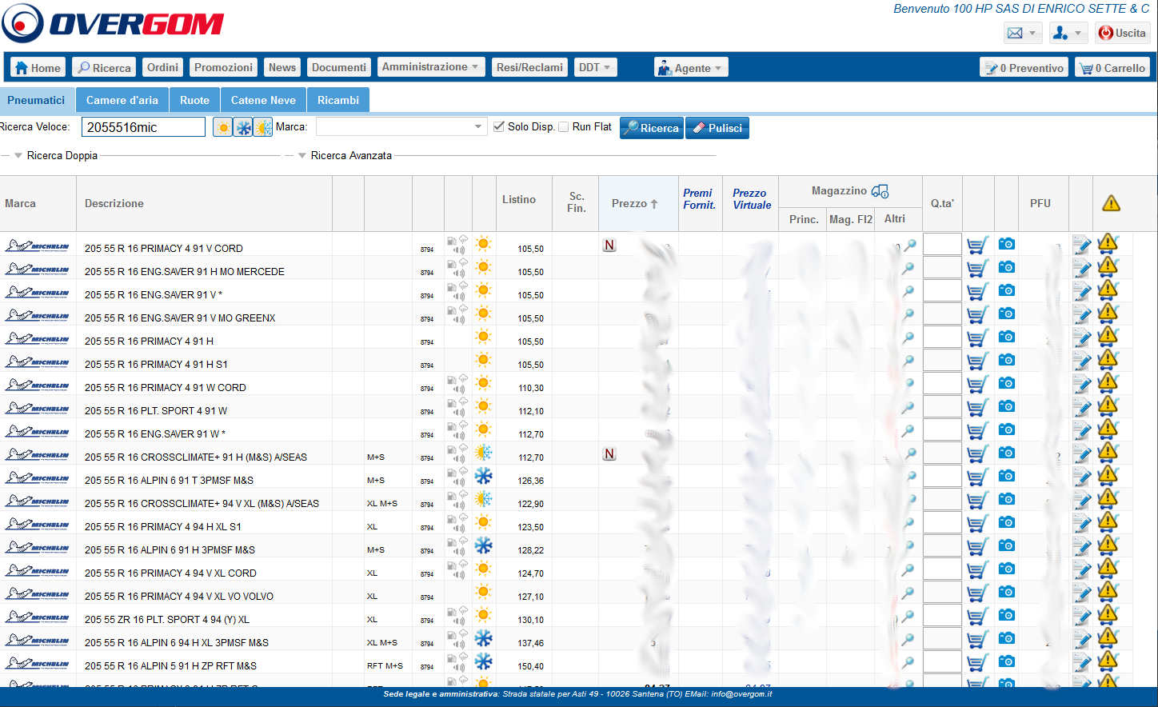Click the Ricerca Veloce input field
The height and width of the screenshot is (707, 1158).
pos(144,127)
